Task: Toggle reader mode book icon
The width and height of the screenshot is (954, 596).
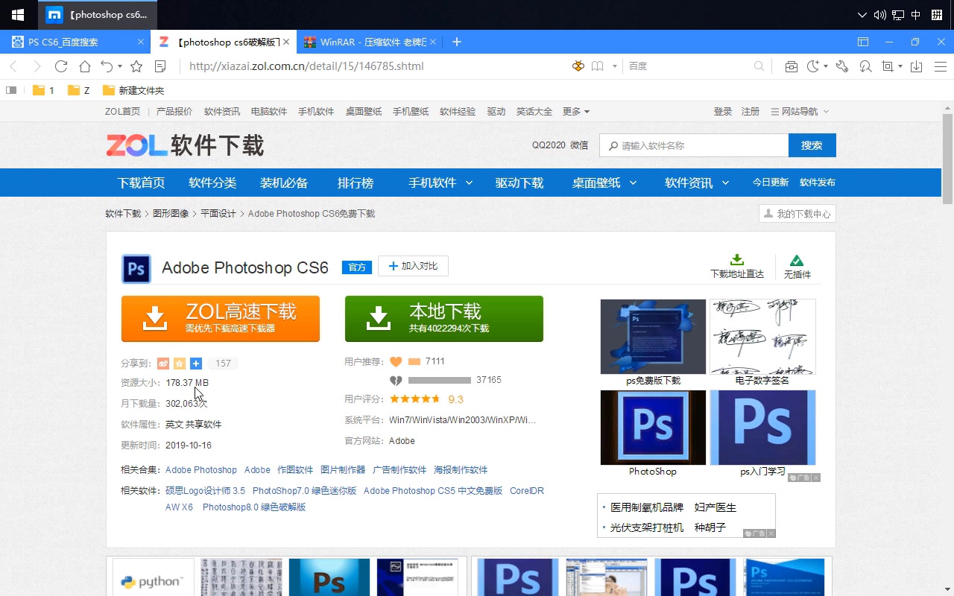Action: point(597,66)
